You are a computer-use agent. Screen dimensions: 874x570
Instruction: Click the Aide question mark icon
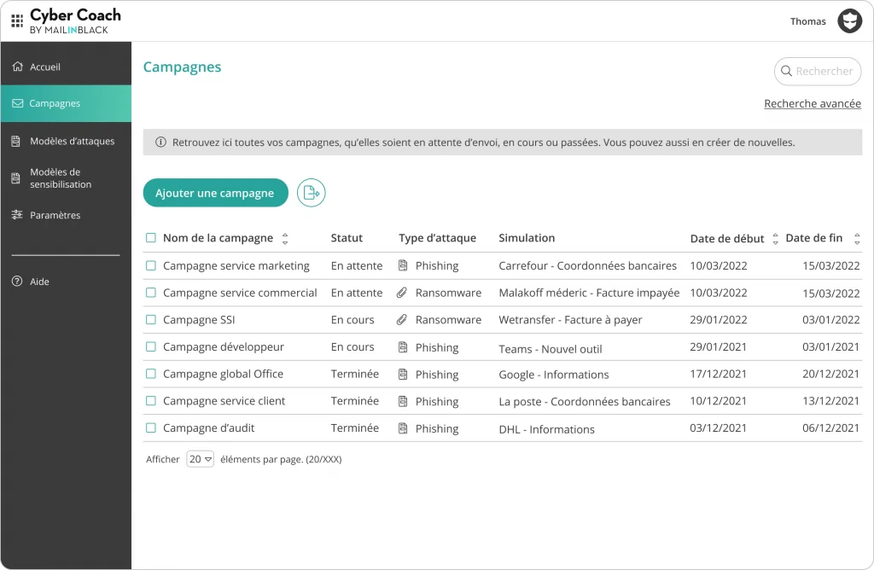coord(17,282)
